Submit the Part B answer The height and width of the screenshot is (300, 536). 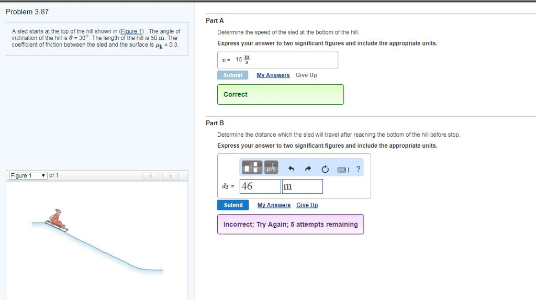(x=233, y=205)
